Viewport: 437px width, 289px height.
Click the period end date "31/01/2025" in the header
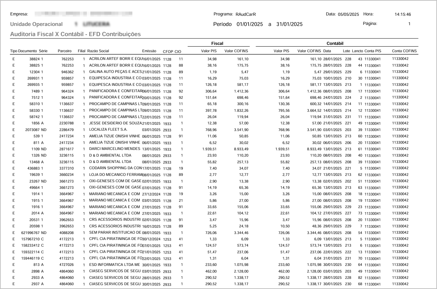pyautogui.click(x=289, y=25)
